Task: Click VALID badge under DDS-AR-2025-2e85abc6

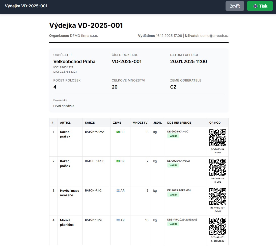Action: (x=173, y=224)
